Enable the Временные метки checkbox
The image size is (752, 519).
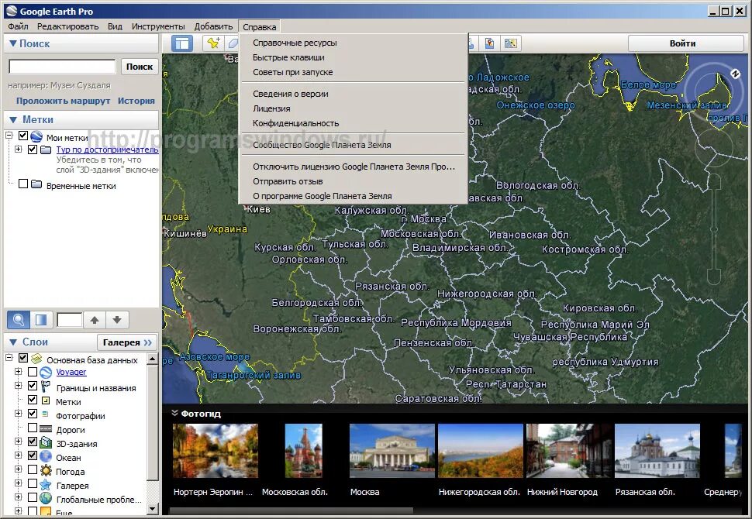[x=23, y=184]
